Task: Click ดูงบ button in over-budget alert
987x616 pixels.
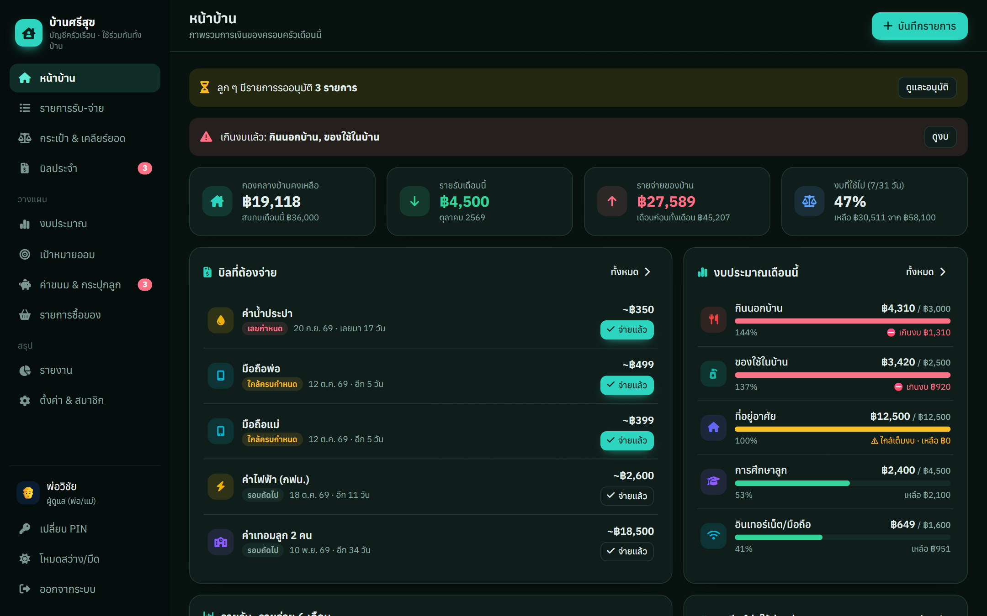Action: click(940, 137)
